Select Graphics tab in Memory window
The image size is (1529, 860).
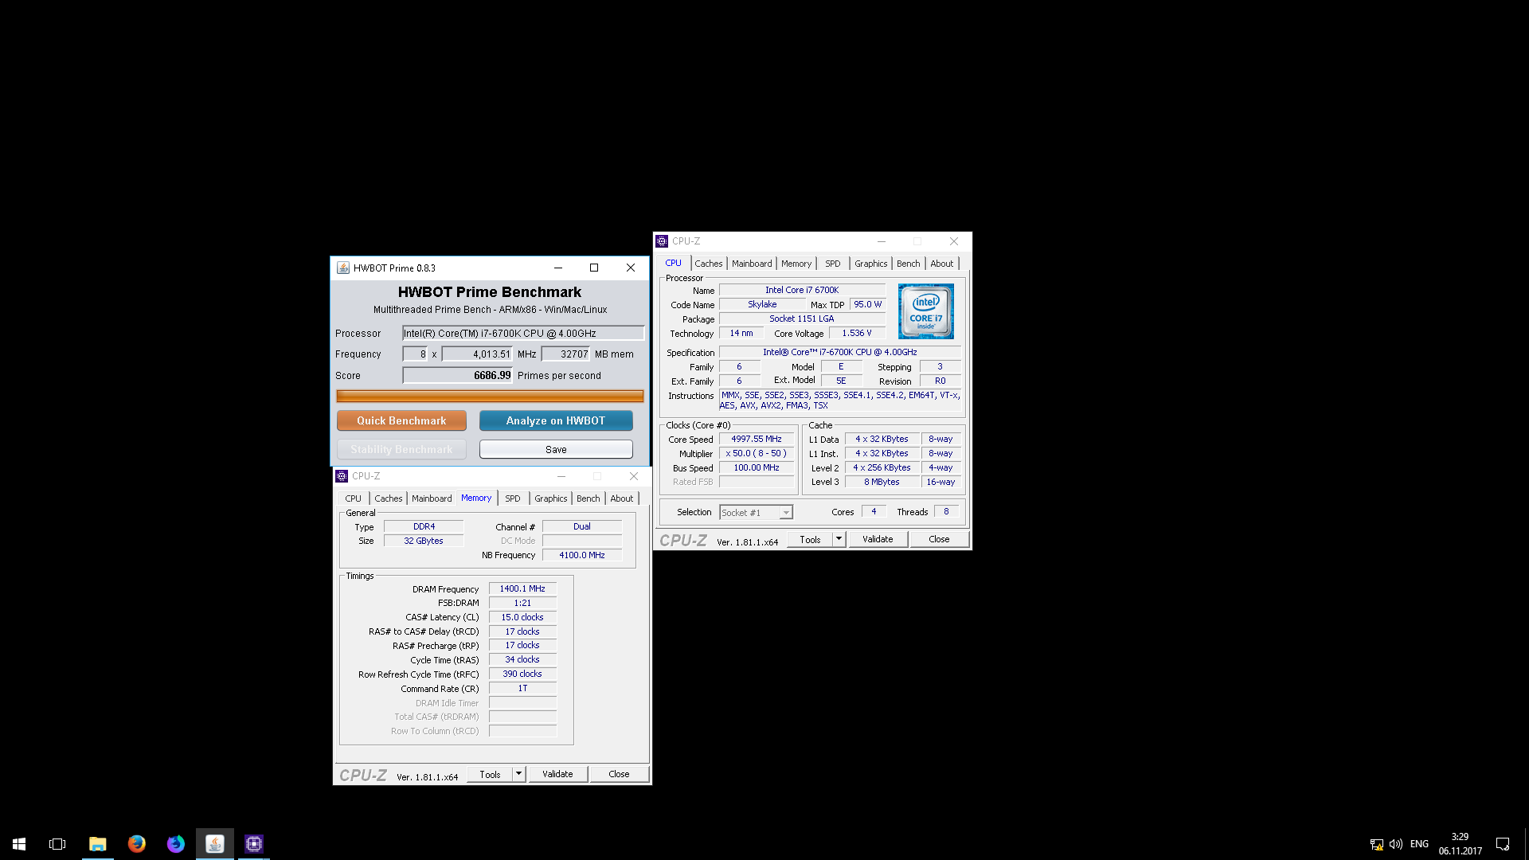[550, 498]
